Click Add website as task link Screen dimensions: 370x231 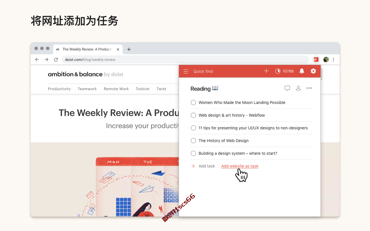click(240, 166)
